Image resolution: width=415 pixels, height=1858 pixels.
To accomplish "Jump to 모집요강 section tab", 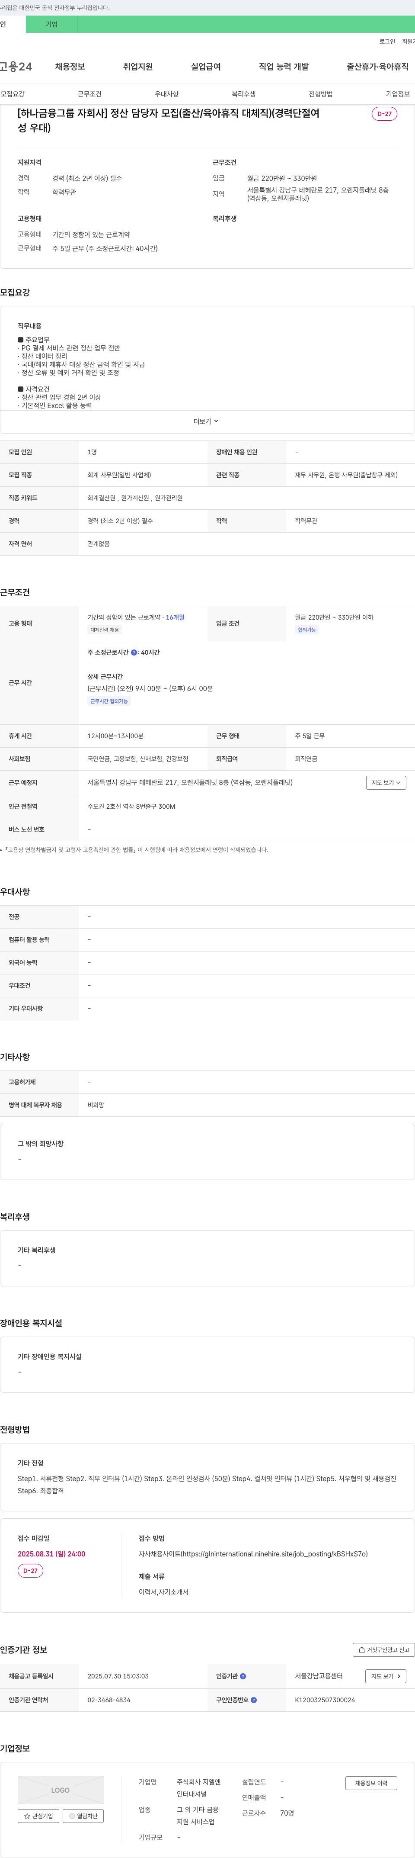I will click(12, 94).
